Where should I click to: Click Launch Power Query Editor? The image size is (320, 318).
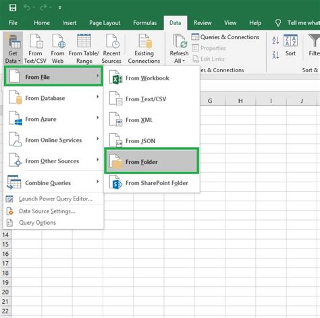tap(53, 198)
